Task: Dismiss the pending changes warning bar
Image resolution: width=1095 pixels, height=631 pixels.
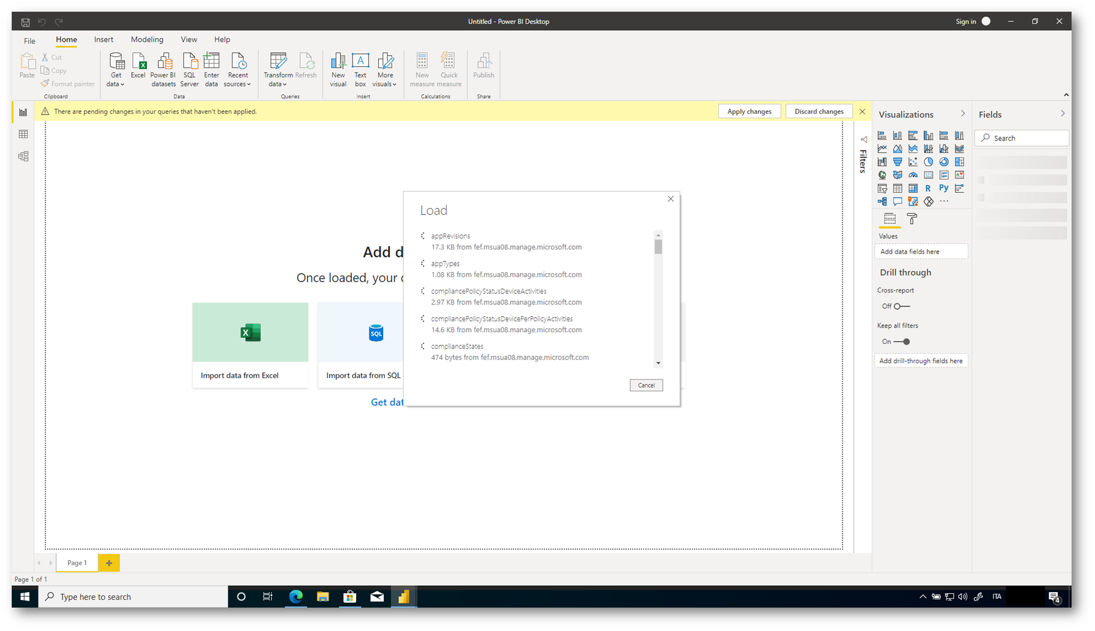Action: point(862,111)
